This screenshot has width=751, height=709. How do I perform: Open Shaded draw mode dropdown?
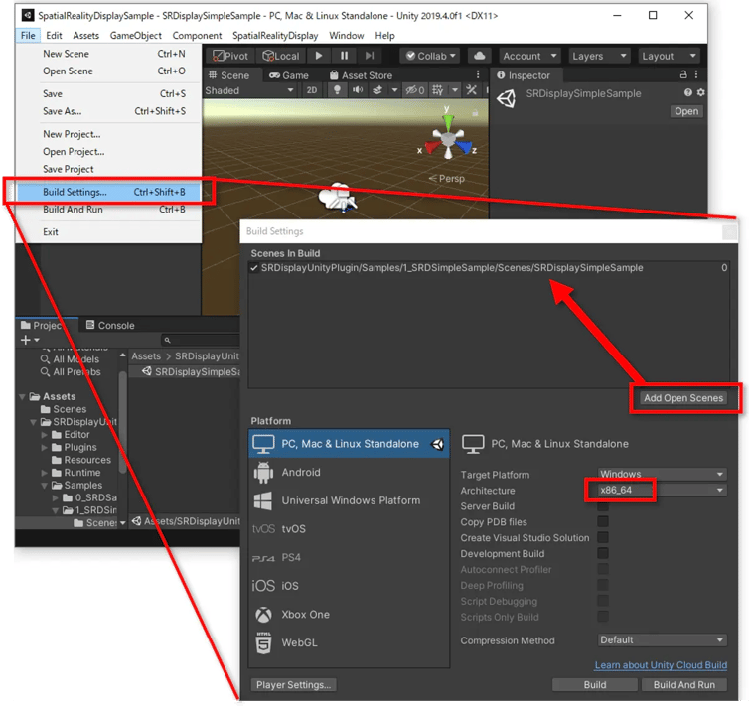249,90
